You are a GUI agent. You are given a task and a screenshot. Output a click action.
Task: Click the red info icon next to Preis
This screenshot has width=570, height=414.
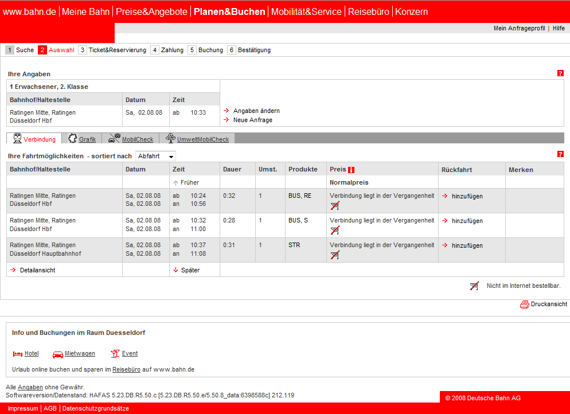[x=352, y=170]
